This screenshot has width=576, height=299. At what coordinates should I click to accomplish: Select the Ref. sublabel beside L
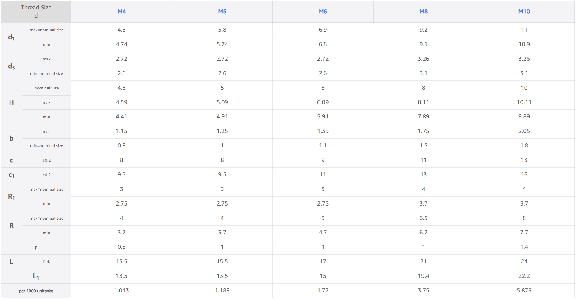tap(46, 262)
